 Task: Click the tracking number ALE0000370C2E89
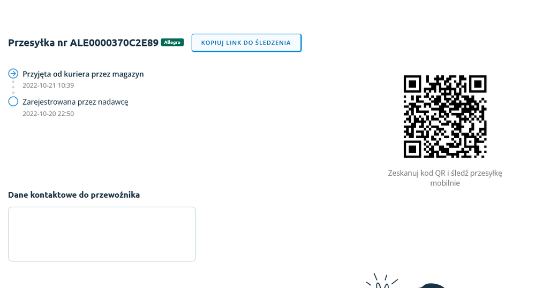pyautogui.click(x=114, y=43)
